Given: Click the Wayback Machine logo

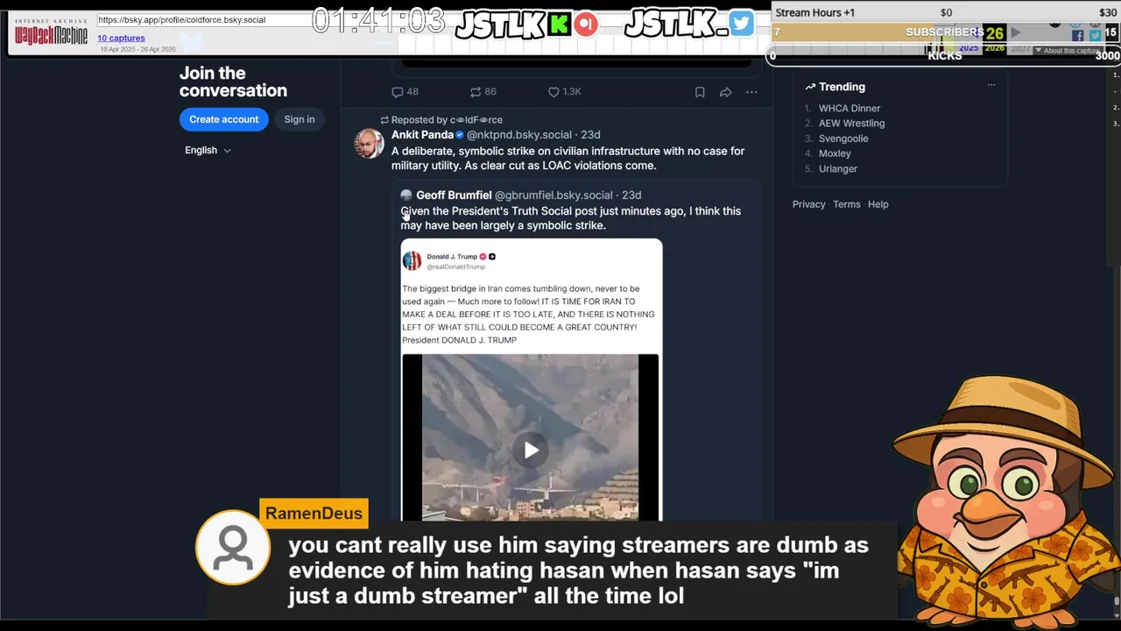Looking at the screenshot, I should tap(51, 32).
